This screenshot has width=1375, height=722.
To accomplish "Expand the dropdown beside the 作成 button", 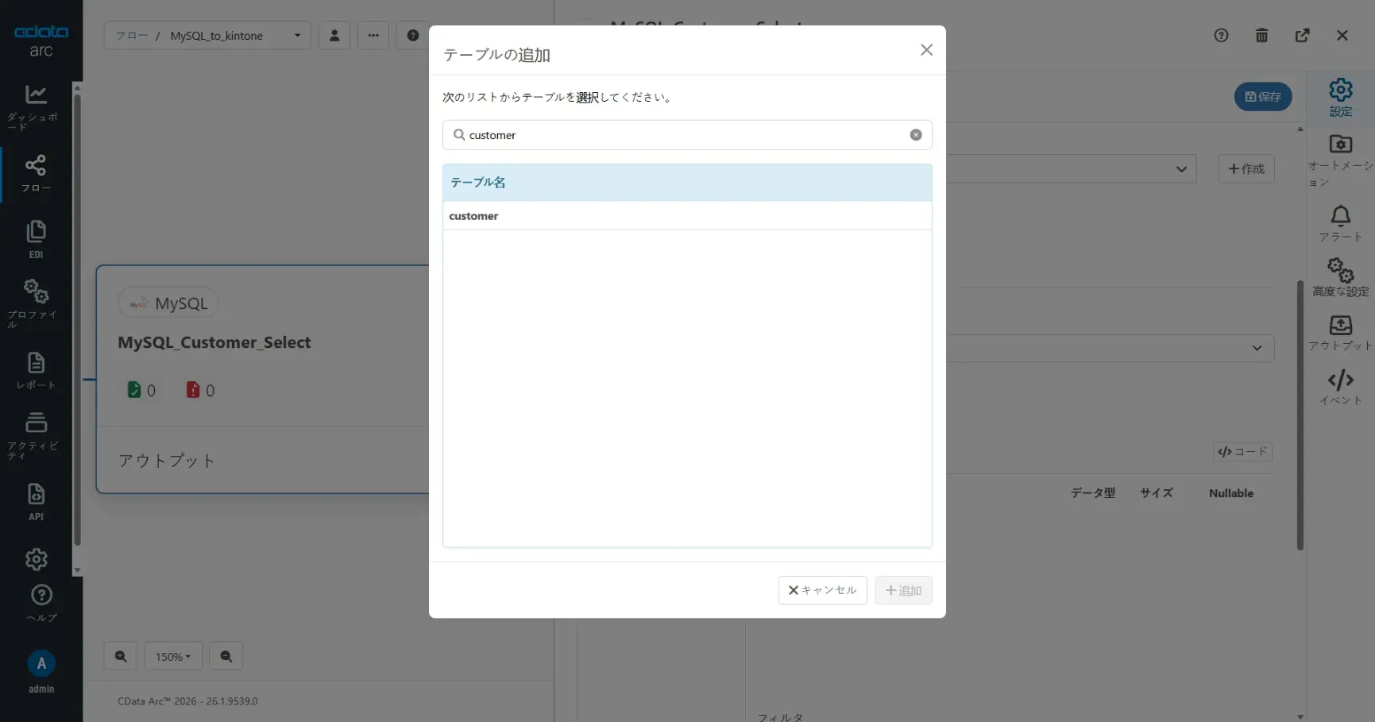I will point(1181,168).
